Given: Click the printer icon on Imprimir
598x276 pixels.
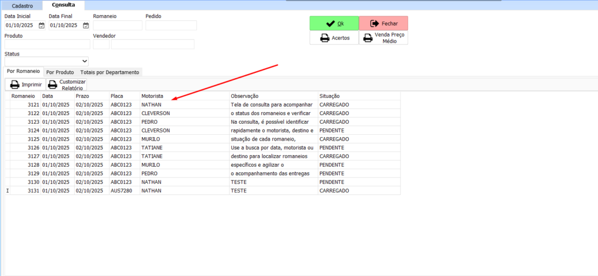Looking at the screenshot, I should [x=15, y=85].
